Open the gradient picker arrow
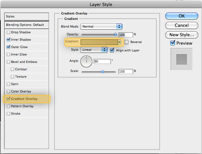The image size is (202, 154). (x=119, y=42)
